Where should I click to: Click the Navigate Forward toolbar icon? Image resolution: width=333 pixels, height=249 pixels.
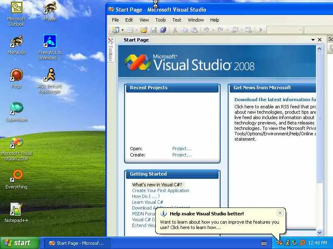[x=249, y=30]
